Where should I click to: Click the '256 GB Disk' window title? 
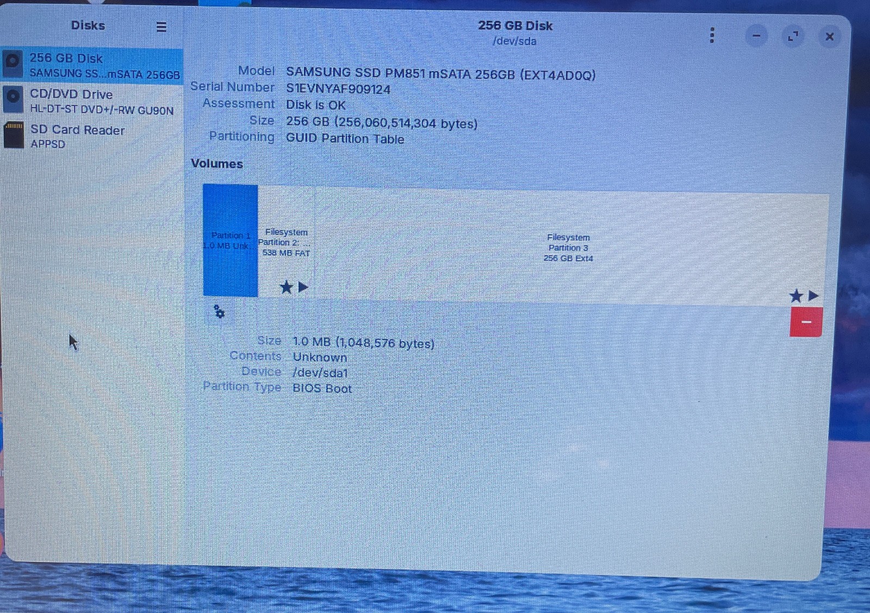pos(515,26)
